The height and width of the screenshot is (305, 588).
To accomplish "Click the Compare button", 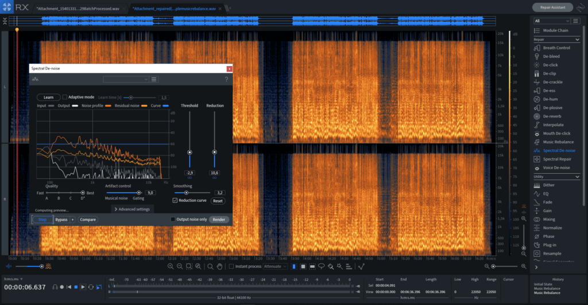I will coord(88,220).
